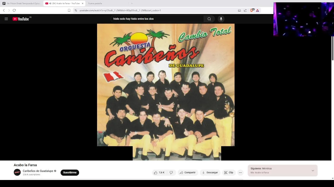Click the search magnifier button

[x=209, y=19]
